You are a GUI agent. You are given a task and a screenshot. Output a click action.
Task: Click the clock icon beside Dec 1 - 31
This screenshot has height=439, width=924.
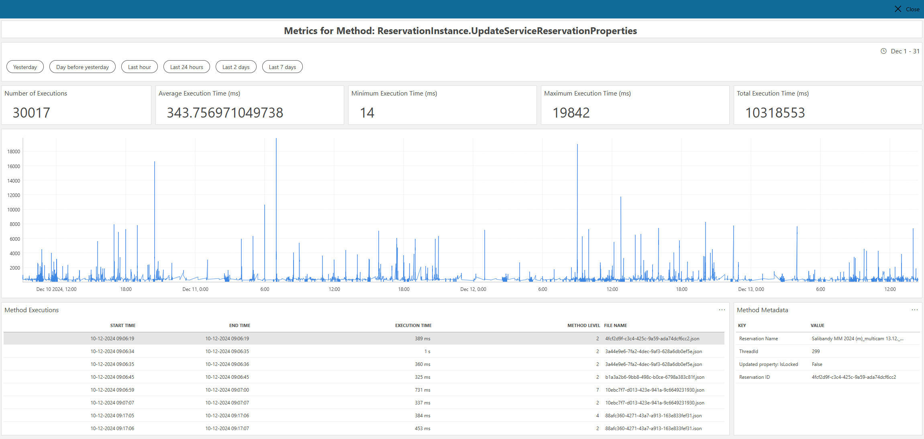(x=883, y=51)
